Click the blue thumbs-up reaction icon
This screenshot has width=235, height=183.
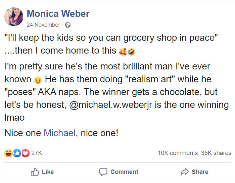pos(16,153)
